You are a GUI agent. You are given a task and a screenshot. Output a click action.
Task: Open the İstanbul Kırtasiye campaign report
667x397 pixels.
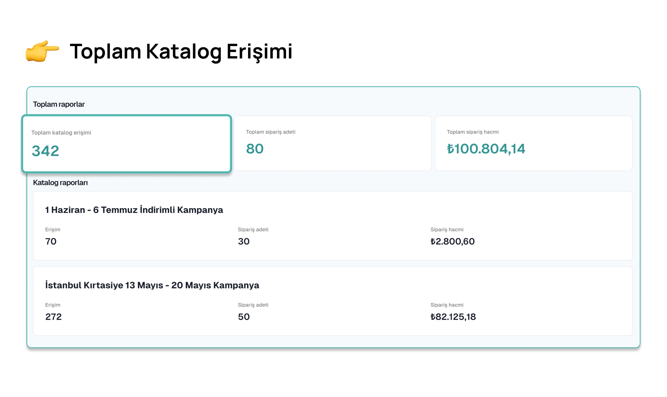[152, 285]
